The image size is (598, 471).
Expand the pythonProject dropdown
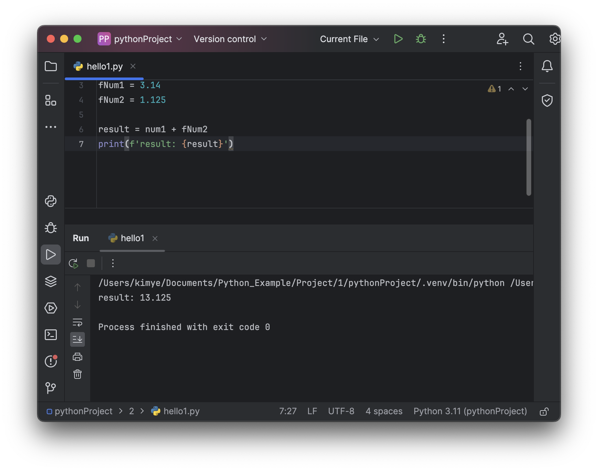pyautogui.click(x=140, y=39)
